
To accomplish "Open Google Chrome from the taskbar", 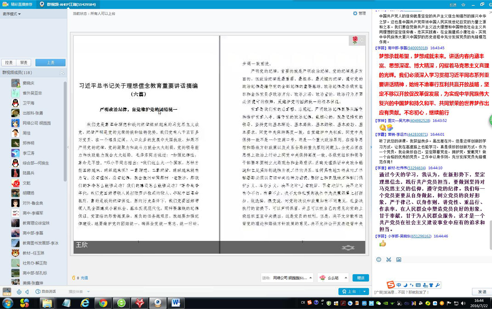I will point(103,303).
